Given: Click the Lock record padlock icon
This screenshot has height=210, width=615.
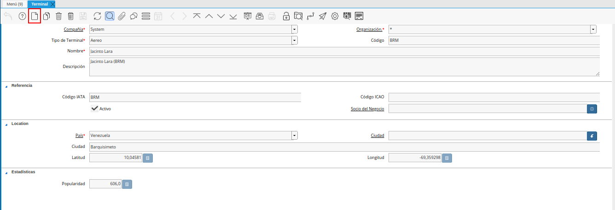Looking at the screenshot, I should click(286, 17).
